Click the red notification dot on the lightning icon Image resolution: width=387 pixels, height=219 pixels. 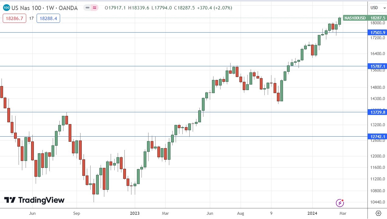click(x=342, y=200)
